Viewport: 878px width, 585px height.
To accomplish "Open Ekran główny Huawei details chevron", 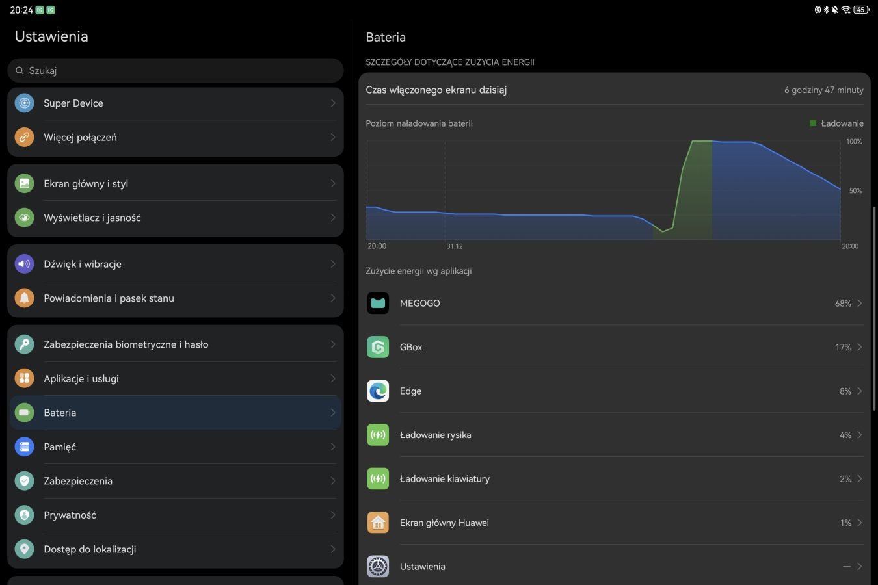I will pyautogui.click(x=860, y=523).
